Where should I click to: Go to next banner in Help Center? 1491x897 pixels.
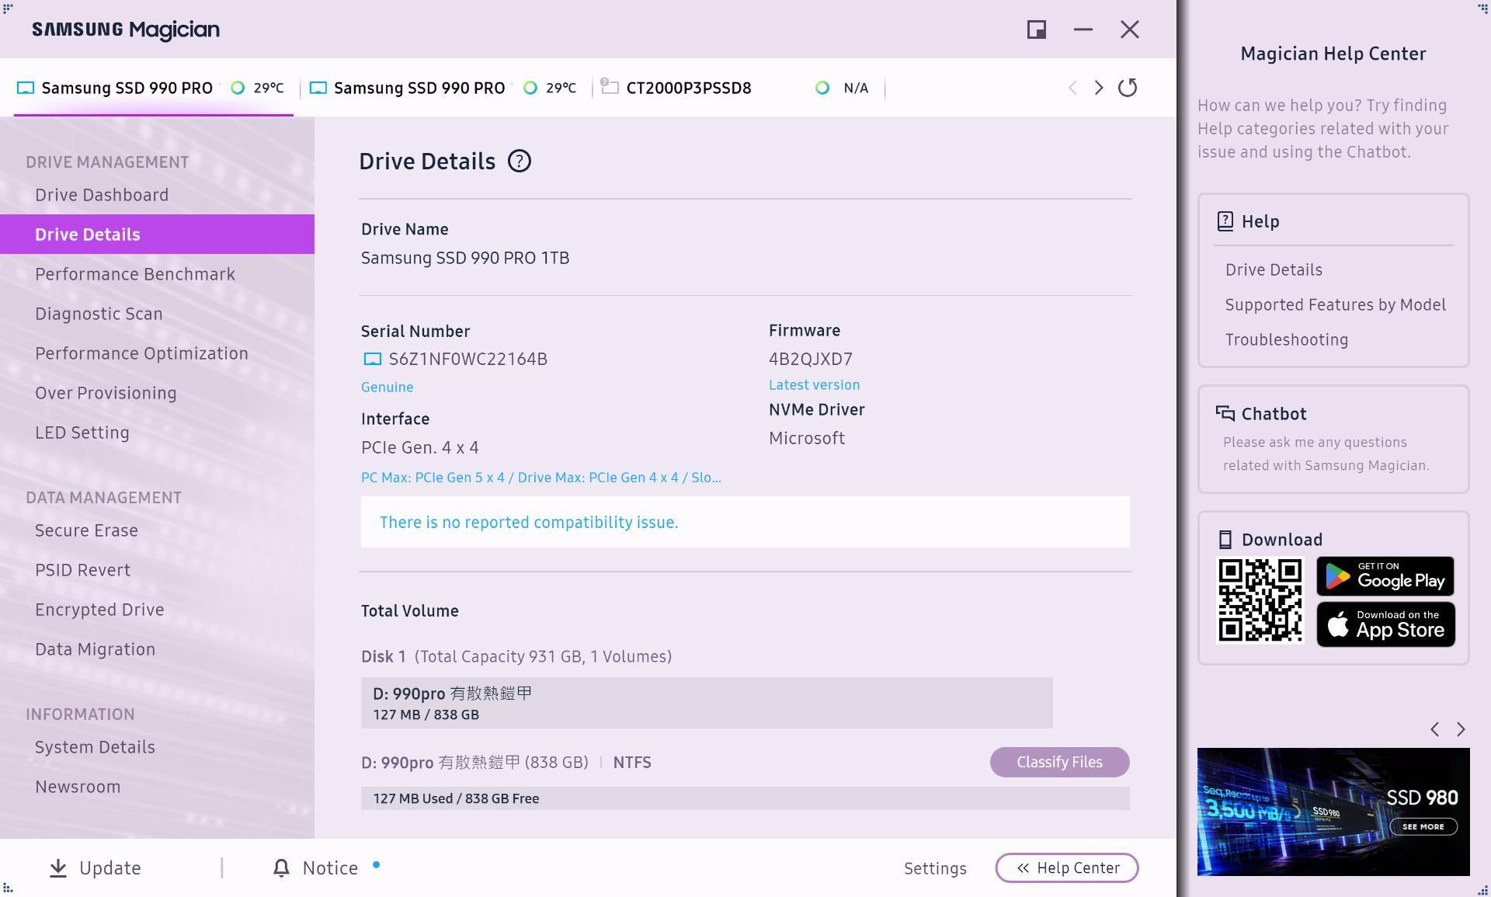pos(1461,729)
